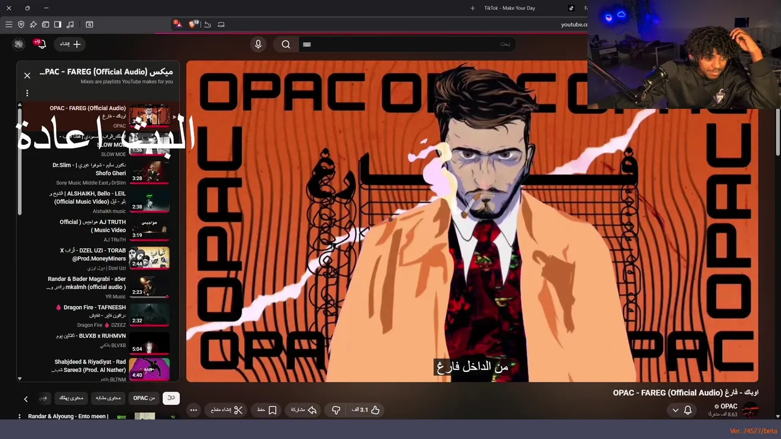Select the white 'All' filter chip
The width and height of the screenshot is (781, 439).
click(x=171, y=398)
